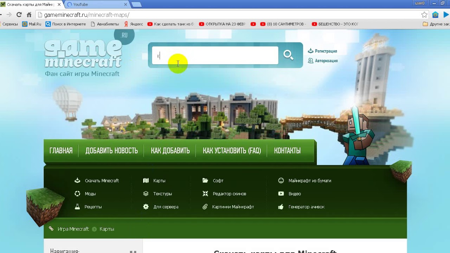Screen dimensions: 450x253
Task: Click the user0 profile button
Action: pyautogui.click(x=420, y=3)
